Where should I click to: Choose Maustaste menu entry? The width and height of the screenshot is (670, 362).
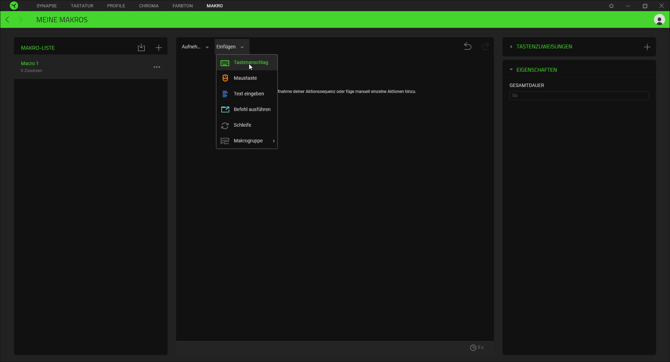(x=245, y=78)
